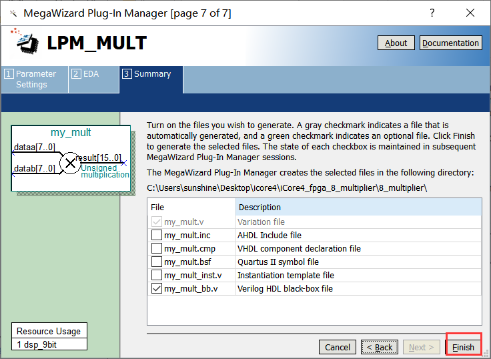Click the multiplier X symbol in diagram

pyautogui.click(x=69, y=162)
